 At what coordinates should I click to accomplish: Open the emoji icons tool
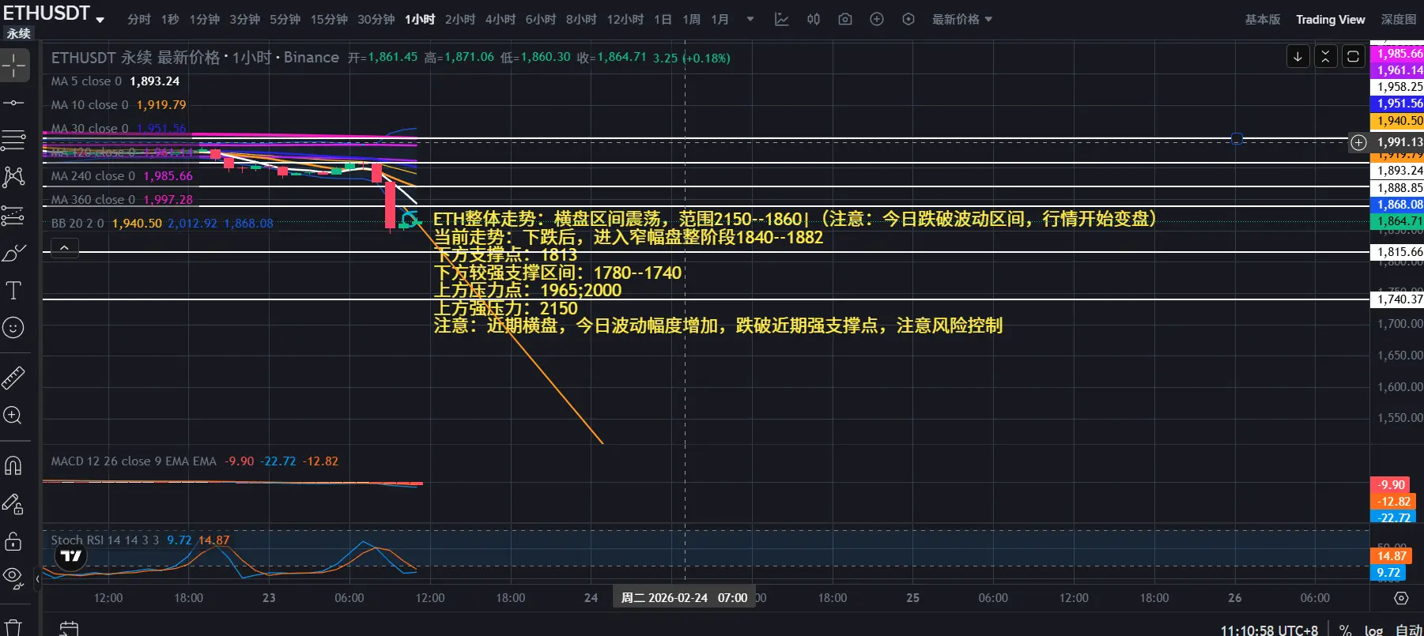point(14,327)
